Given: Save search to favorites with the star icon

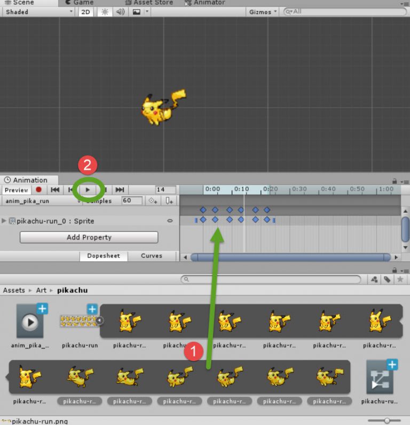Looking at the screenshot, I should pyautogui.click(x=400, y=279).
